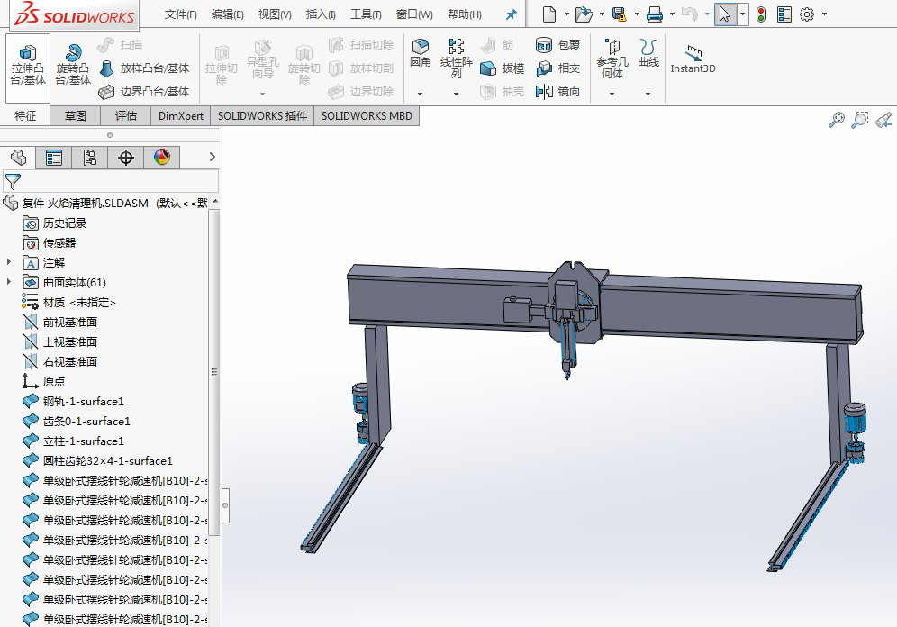The height and width of the screenshot is (627, 897).
Task: Select the 历史记录 tree item
Action: [x=54, y=223]
